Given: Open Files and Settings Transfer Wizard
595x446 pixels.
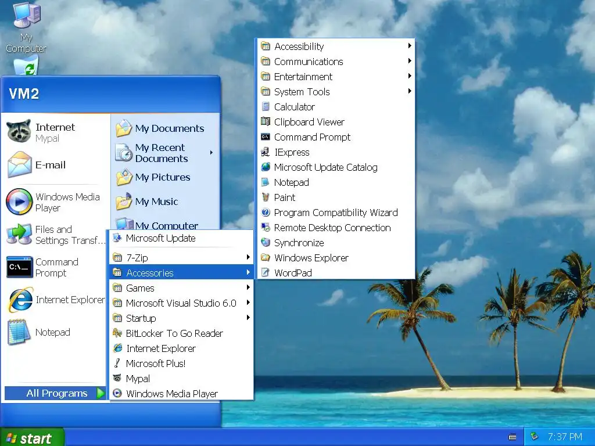Looking at the screenshot, I should (55, 235).
